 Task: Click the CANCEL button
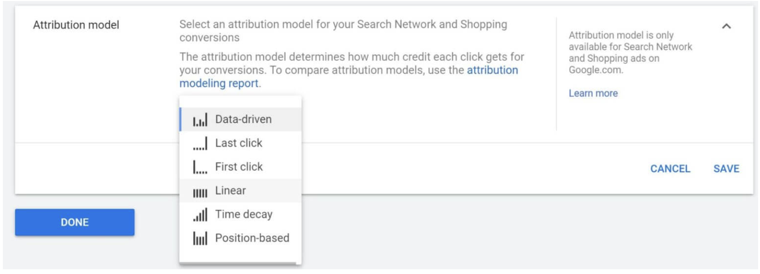tap(670, 169)
